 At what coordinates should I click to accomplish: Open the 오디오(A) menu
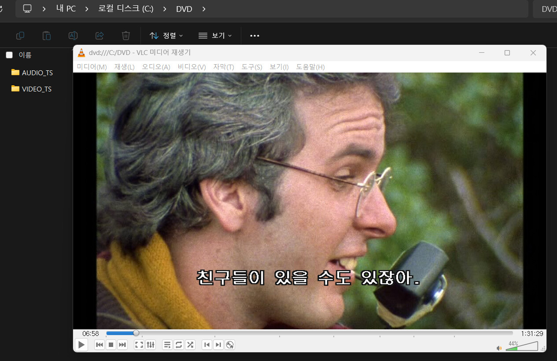(x=156, y=67)
